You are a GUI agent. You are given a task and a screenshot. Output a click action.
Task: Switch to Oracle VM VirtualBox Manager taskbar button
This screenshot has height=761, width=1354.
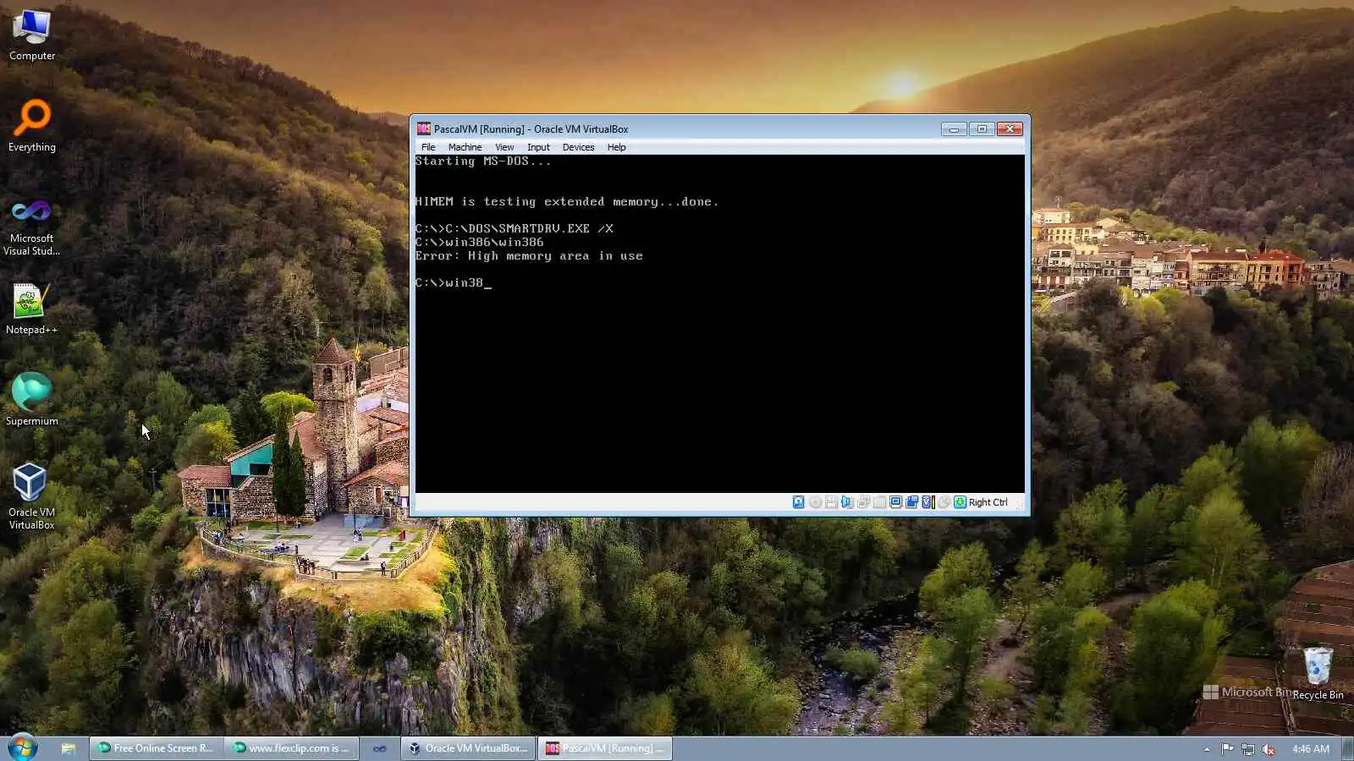coord(468,748)
